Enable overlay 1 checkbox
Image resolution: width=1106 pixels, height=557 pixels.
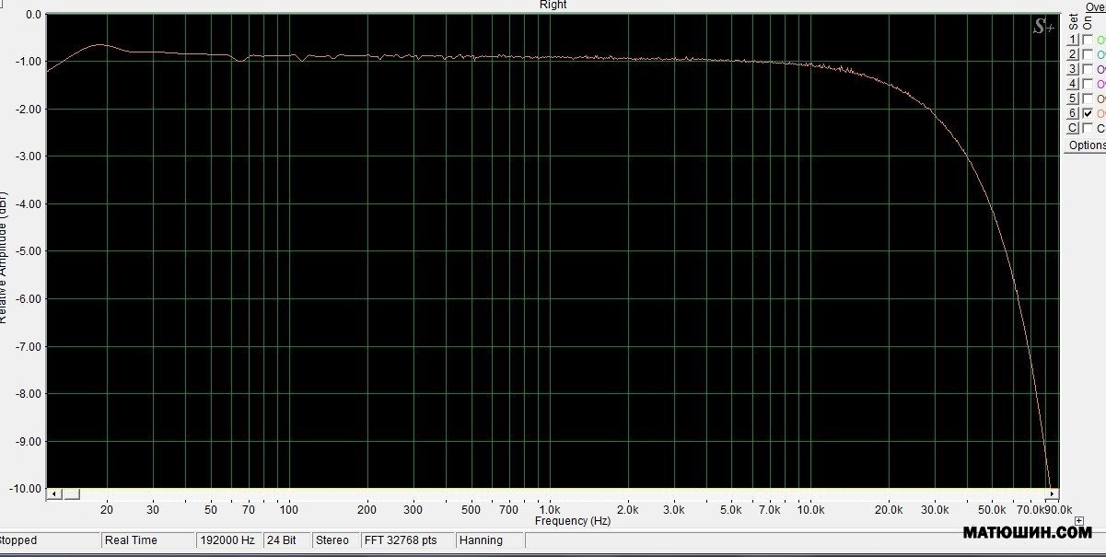[x=1088, y=41]
